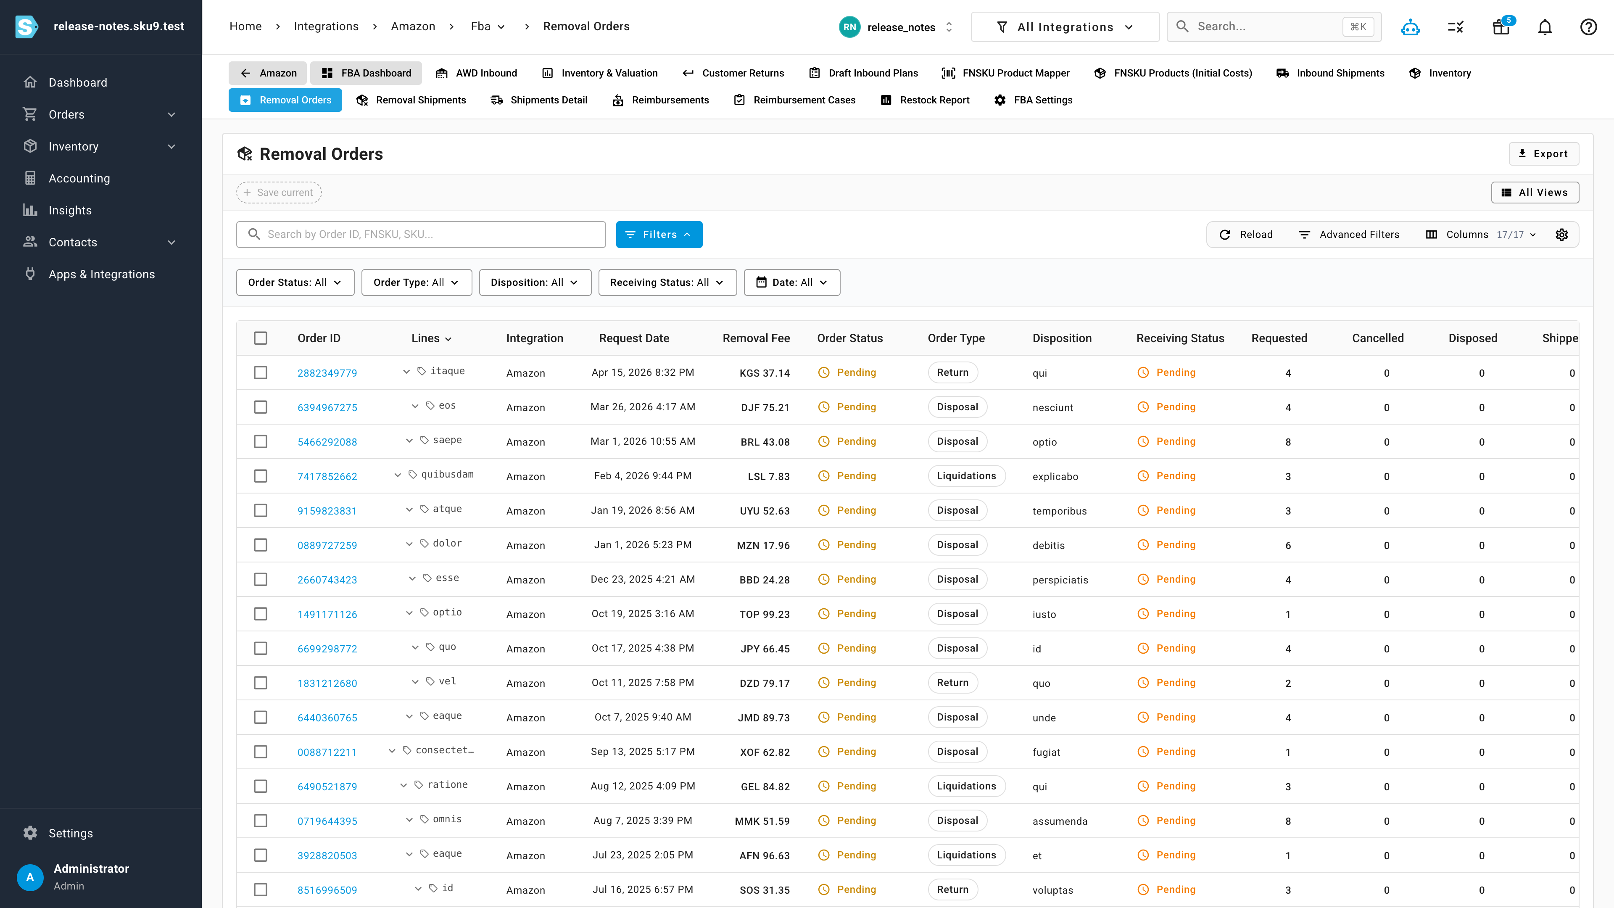
Task: Open the Disposition: All dropdown
Action: (x=535, y=282)
